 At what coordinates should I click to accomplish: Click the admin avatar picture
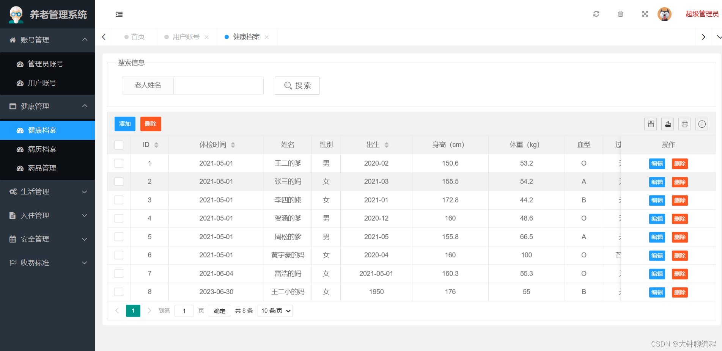[x=664, y=14]
